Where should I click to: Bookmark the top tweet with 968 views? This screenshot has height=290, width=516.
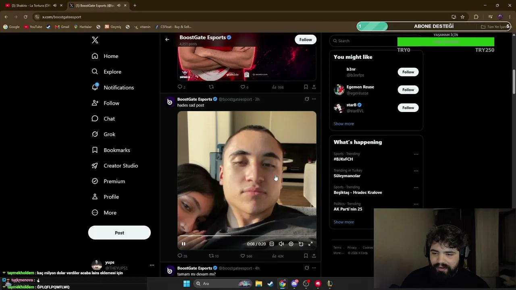[306, 87]
